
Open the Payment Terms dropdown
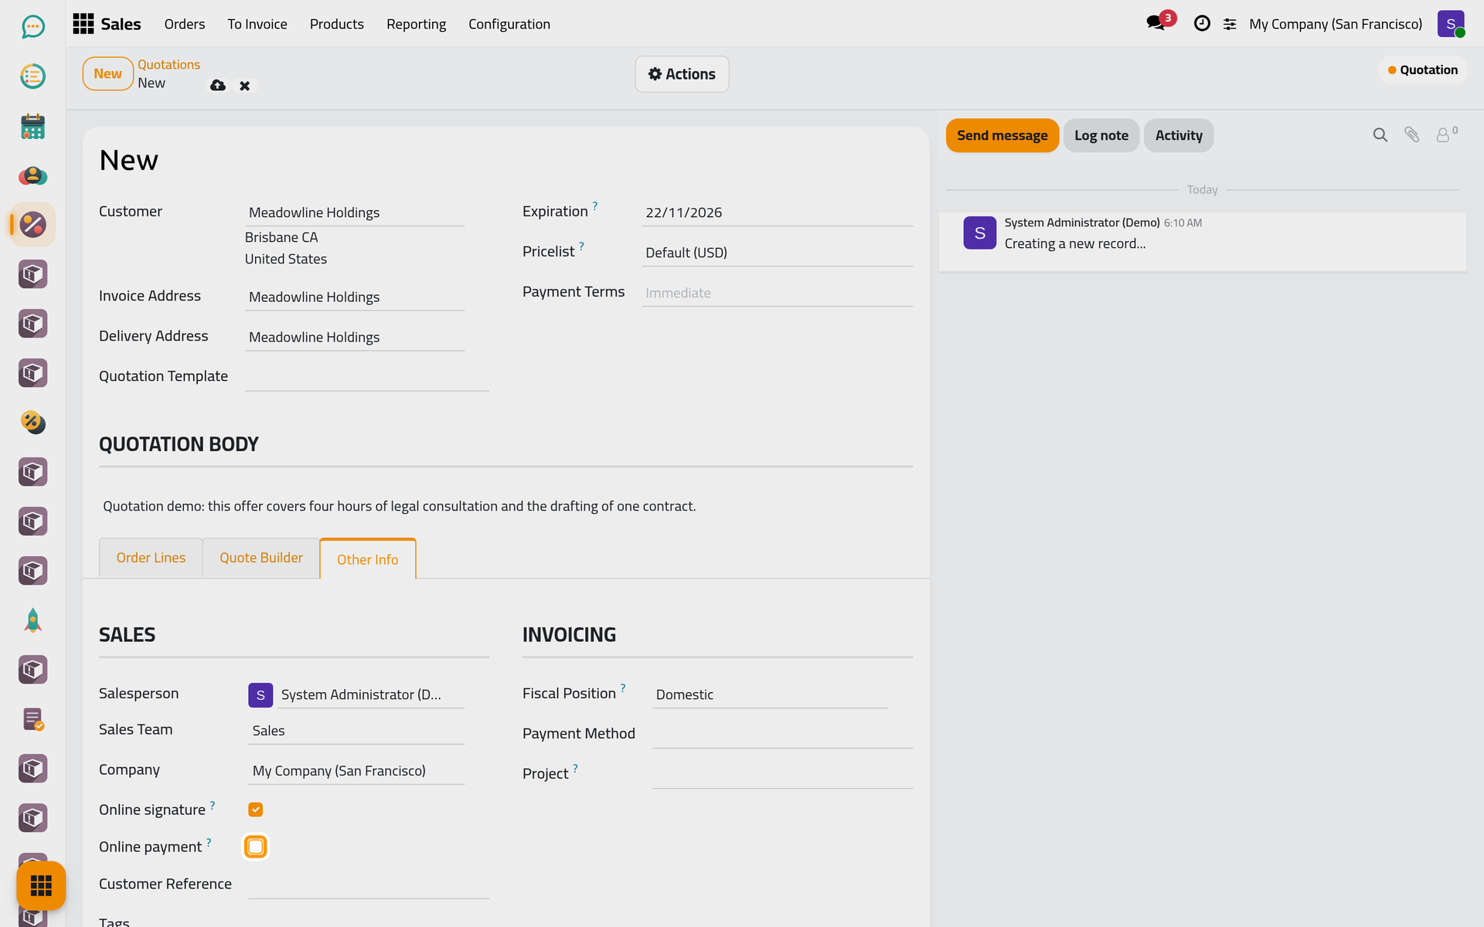(x=777, y=293)
